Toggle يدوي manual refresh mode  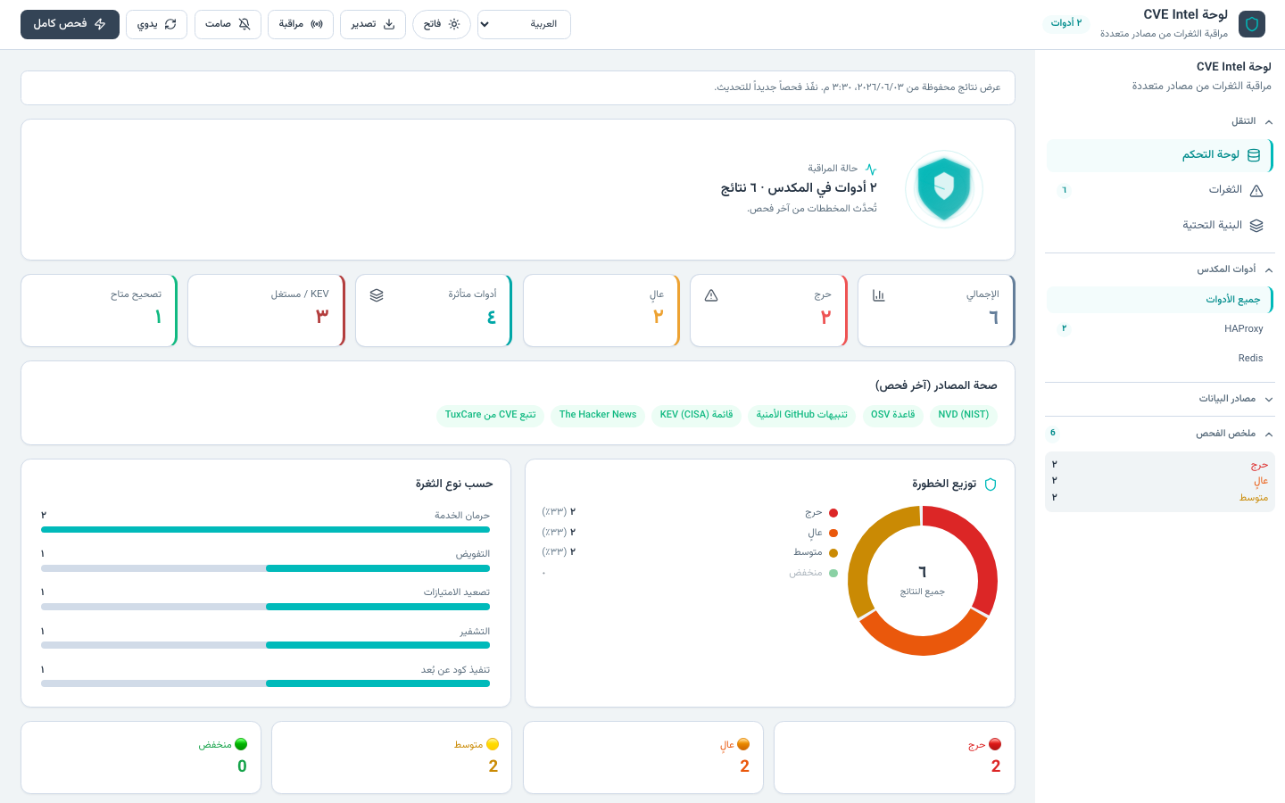tap(156, 25)
